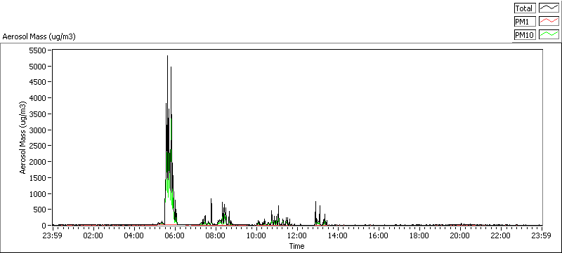This screenshot has width=562, height=253.
Task: Click the 12:00 time axis label
Action: [x=297, y=235]
